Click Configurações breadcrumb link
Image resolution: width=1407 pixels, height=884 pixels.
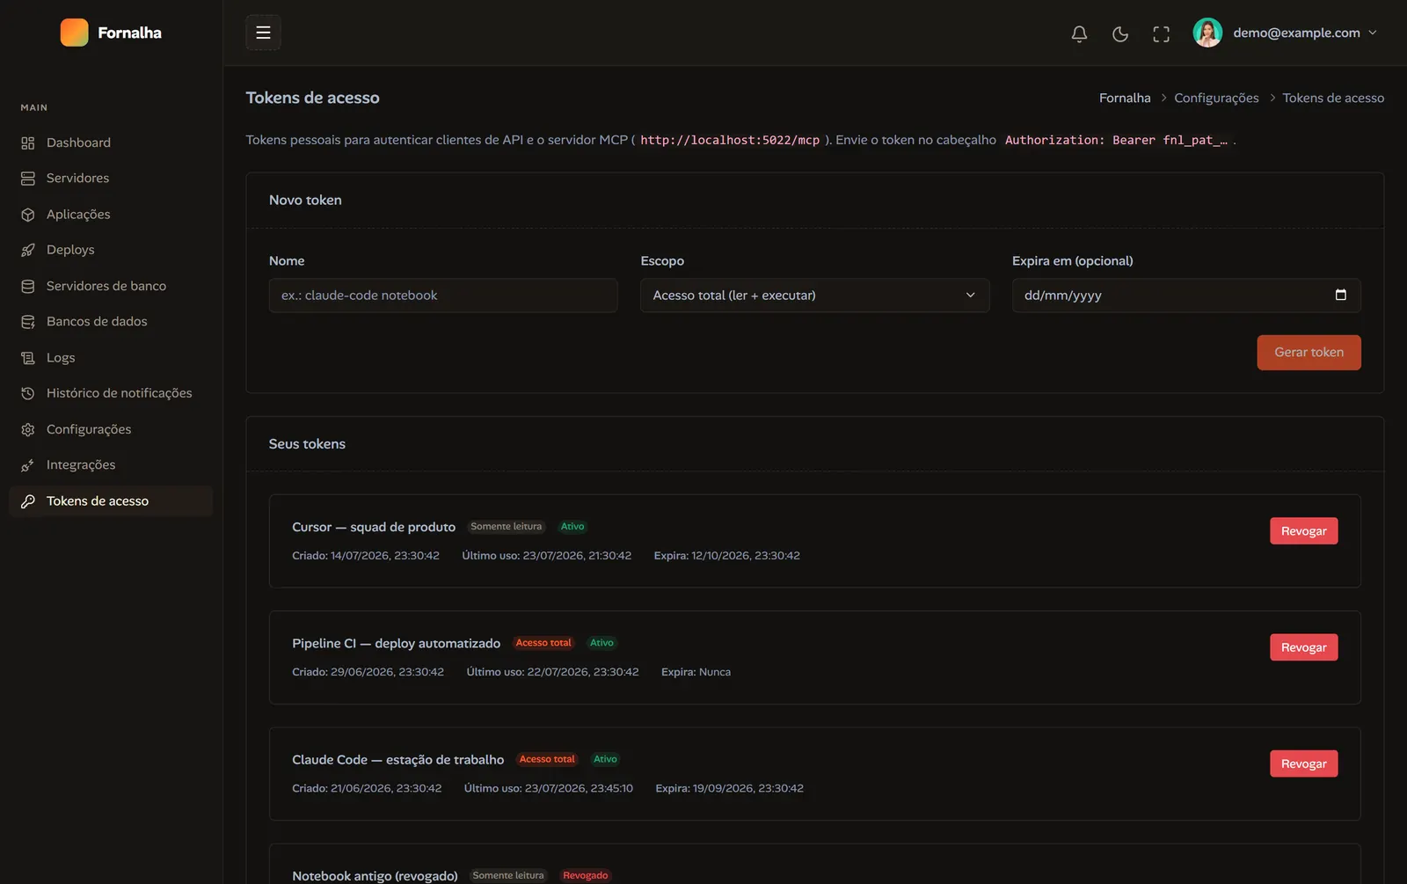click(x=1216, y=98)
